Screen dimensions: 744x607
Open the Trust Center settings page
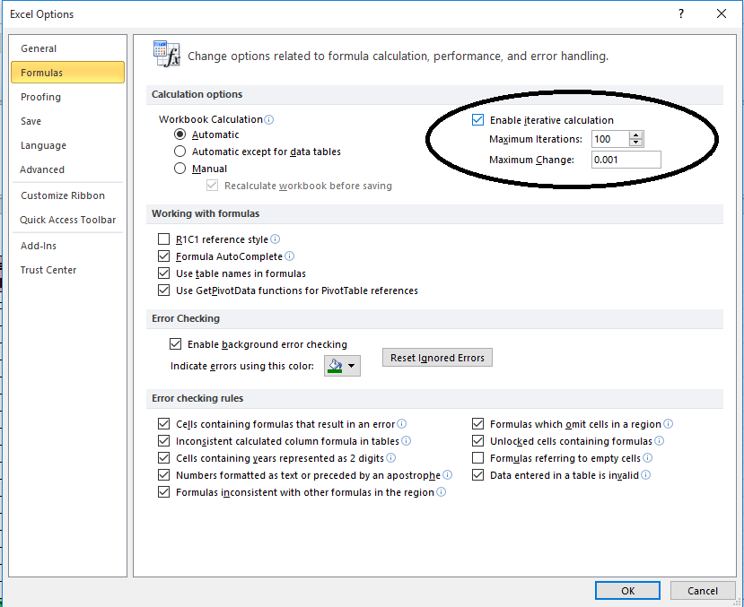(x=48, y=270)
